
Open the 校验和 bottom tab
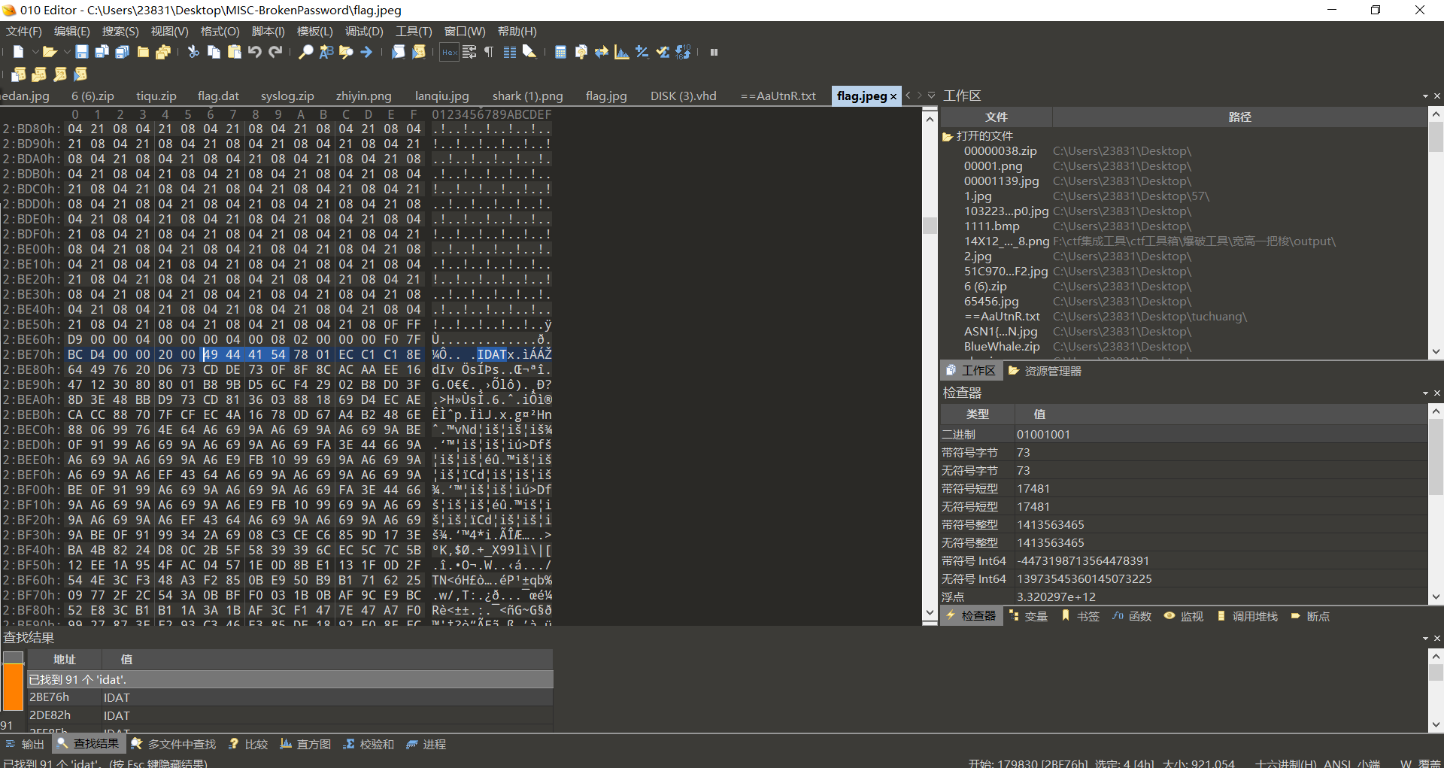click(x=369, y=744)
